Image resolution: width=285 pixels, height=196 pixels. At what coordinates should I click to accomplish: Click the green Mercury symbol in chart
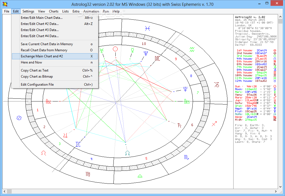coord(133,50)
